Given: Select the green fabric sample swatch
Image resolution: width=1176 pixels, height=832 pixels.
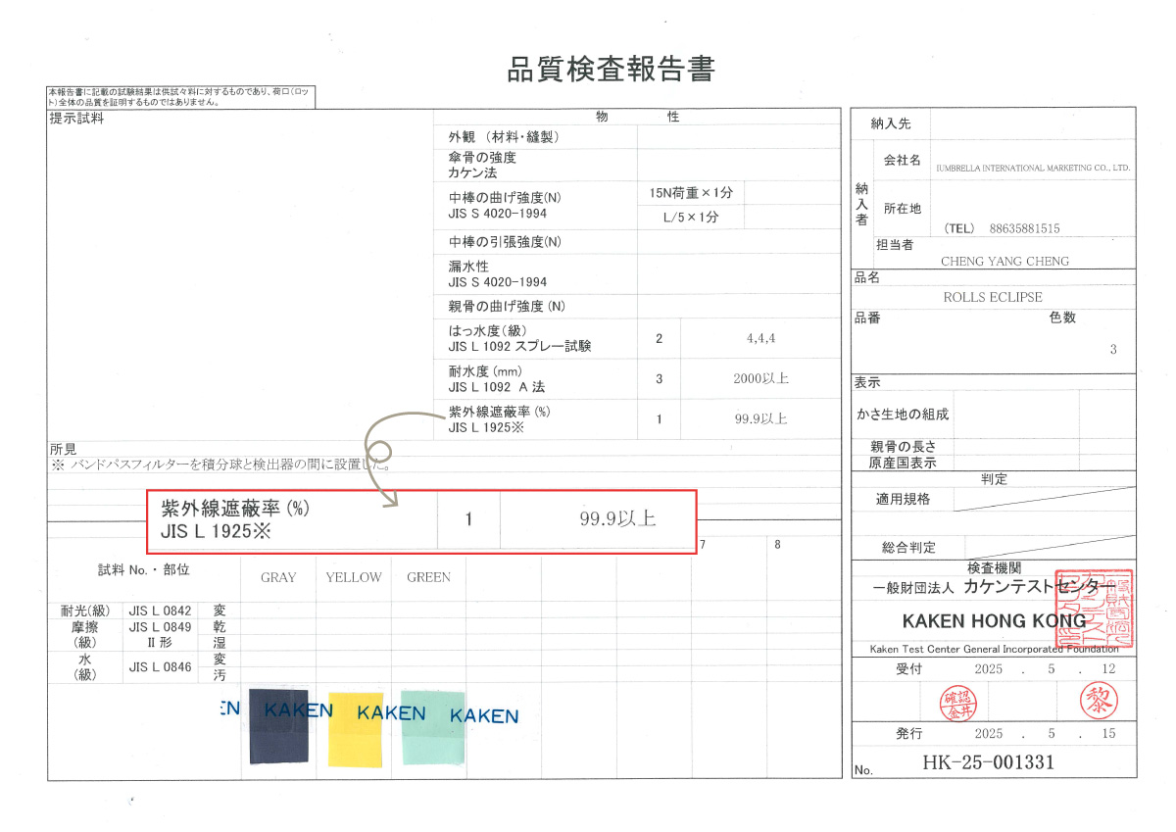Looking at the screenshot, I should [432, 726].
